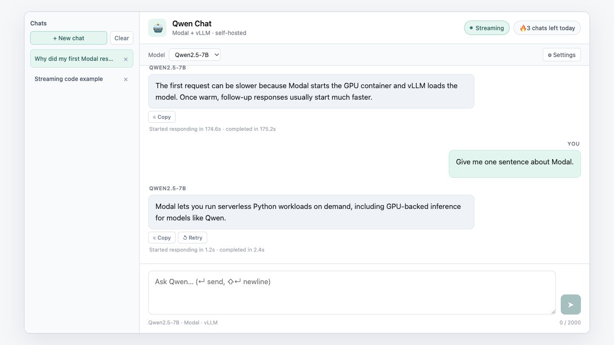The height and width of the screenshot is (345, 614).
Task: Click the "Chats" sidebar heading
Action: click(x=38, y=23)
